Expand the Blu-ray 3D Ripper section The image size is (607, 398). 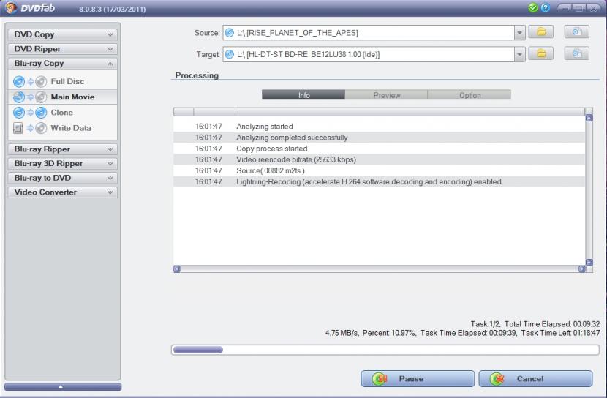(62, 163)
